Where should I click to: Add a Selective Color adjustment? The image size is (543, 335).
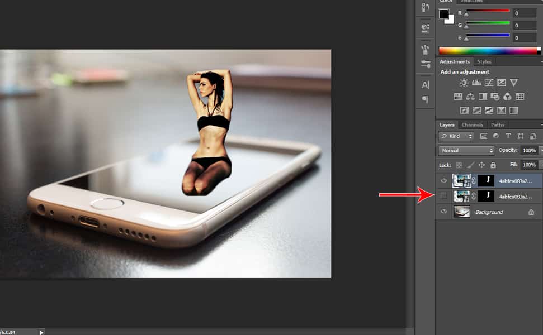tap(501, 111)
